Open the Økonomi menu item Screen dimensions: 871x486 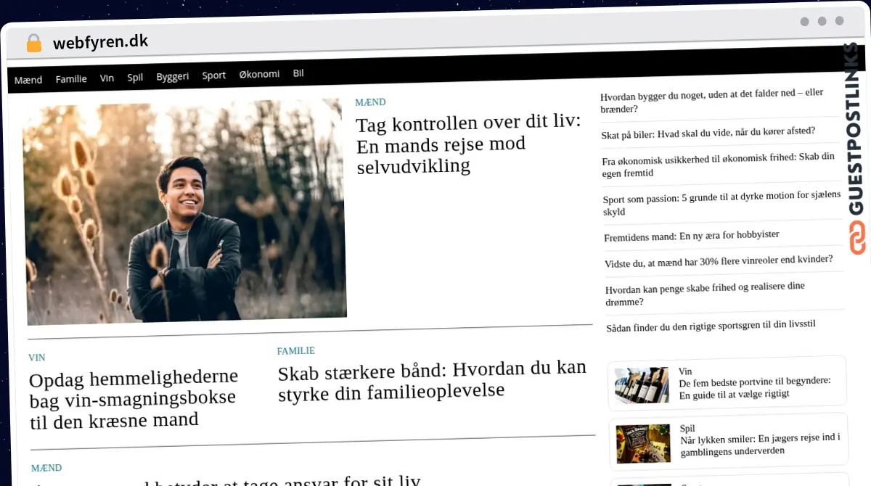coord(259,74)
